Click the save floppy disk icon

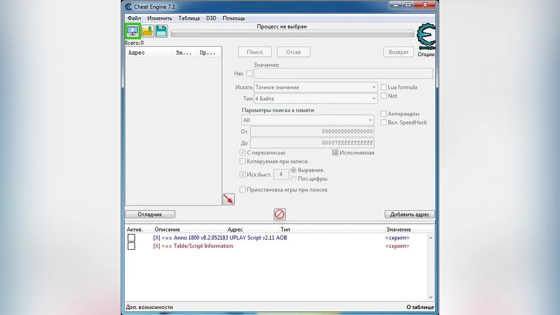point(161,31)
